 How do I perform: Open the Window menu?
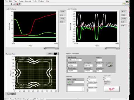click(x=41, y=1)
